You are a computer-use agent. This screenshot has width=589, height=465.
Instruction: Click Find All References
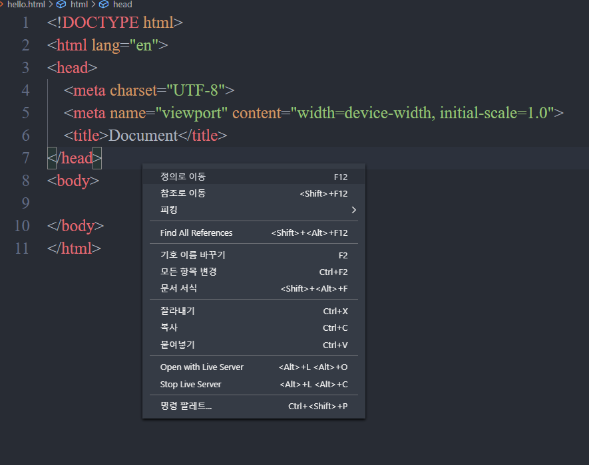pyautogui.click(x=254, y=233)
